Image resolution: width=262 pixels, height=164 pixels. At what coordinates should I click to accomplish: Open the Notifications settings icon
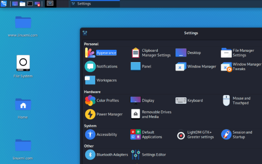[90, 66]
